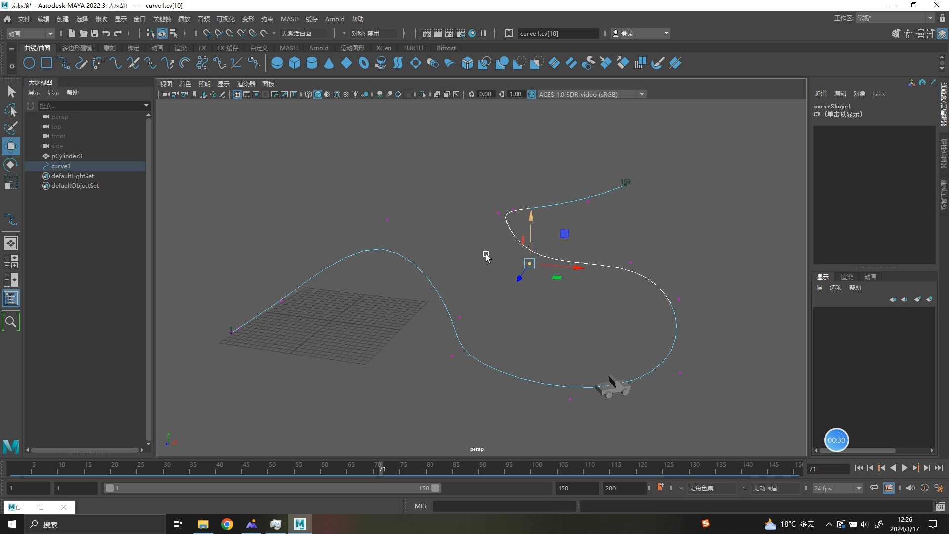The width and height of the screenshot is (949, 534).
Task: Select the NURBS circle tool on shelf
Action: [29, 63]
